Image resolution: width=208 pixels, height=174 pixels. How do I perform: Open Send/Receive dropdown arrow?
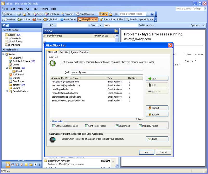(96, 14)
